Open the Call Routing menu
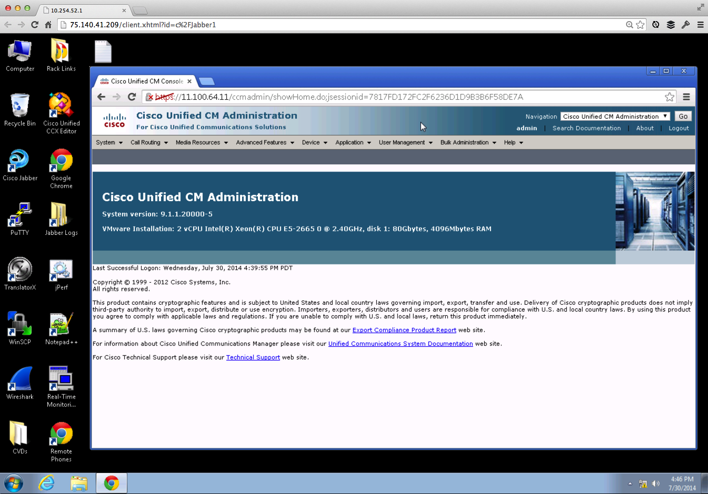The image size is (708, 494). pos(149,142)
